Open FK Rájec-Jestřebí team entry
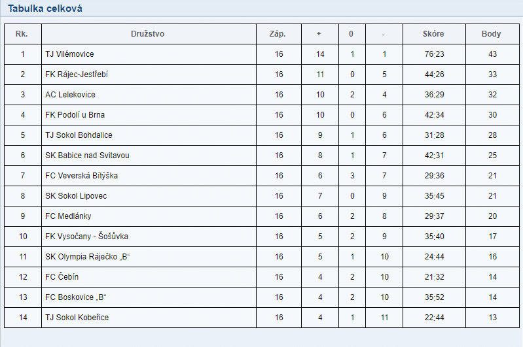Image resolution: width=523 pixels, height=347 pixels. [77, 74]
